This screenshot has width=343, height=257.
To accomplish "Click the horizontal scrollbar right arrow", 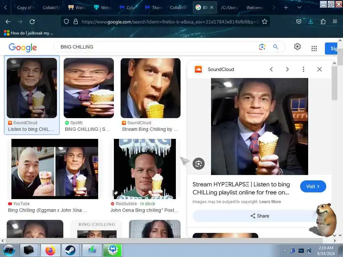I will (335, 241).
